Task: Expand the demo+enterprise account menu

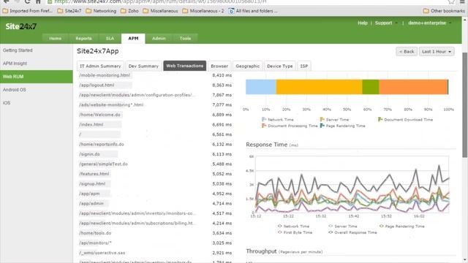Action: [429, 23]
